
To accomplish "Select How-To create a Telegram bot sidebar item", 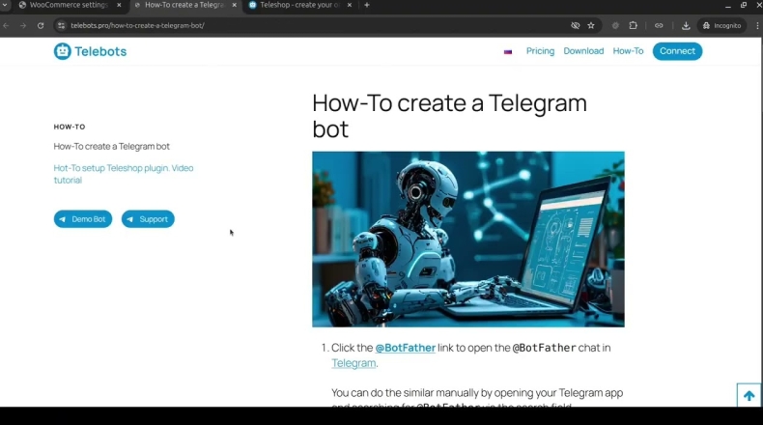I will [111, 146].
